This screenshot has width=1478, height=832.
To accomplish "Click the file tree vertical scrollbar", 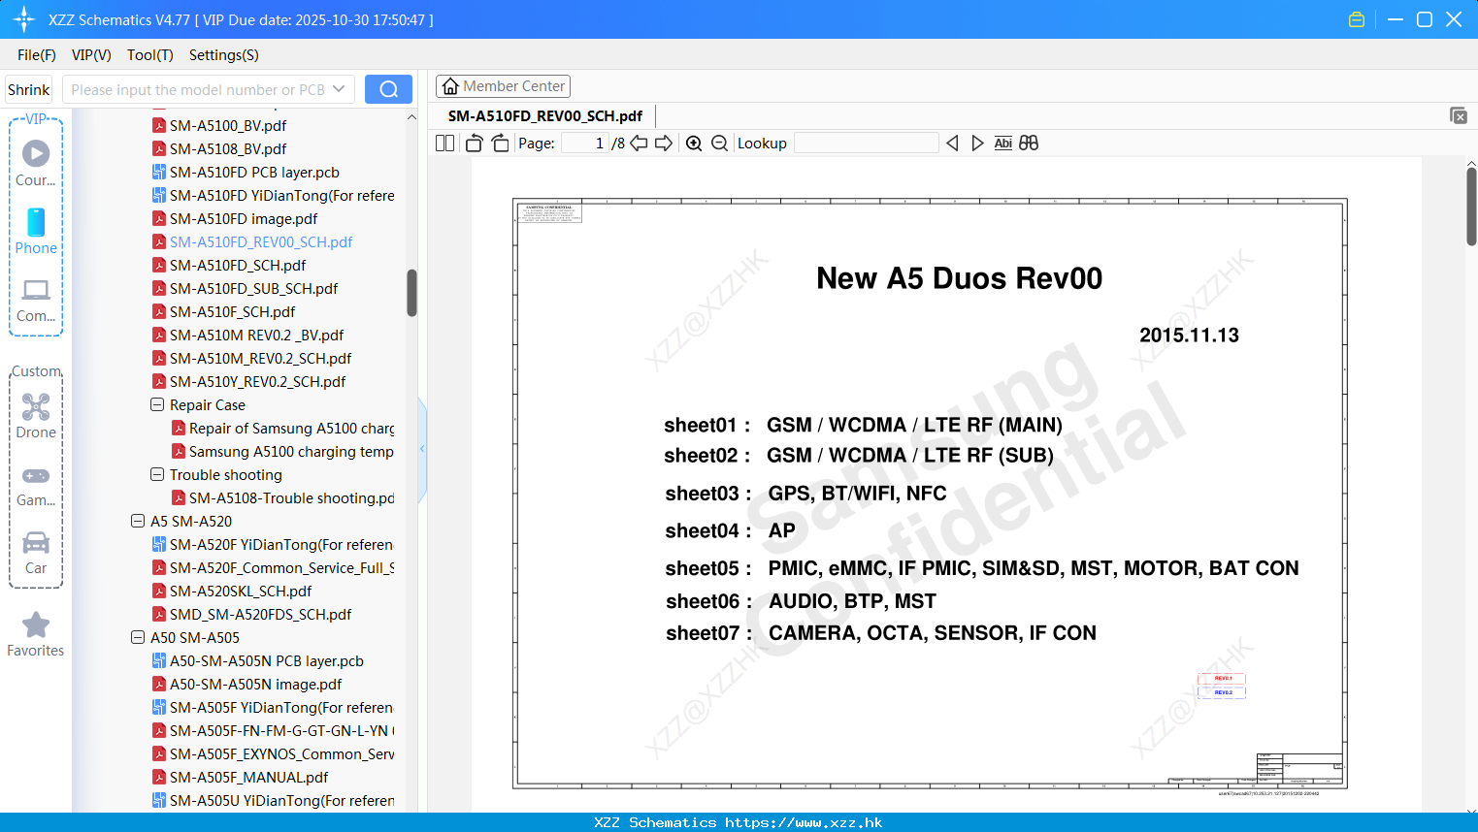I will point(411,293).
